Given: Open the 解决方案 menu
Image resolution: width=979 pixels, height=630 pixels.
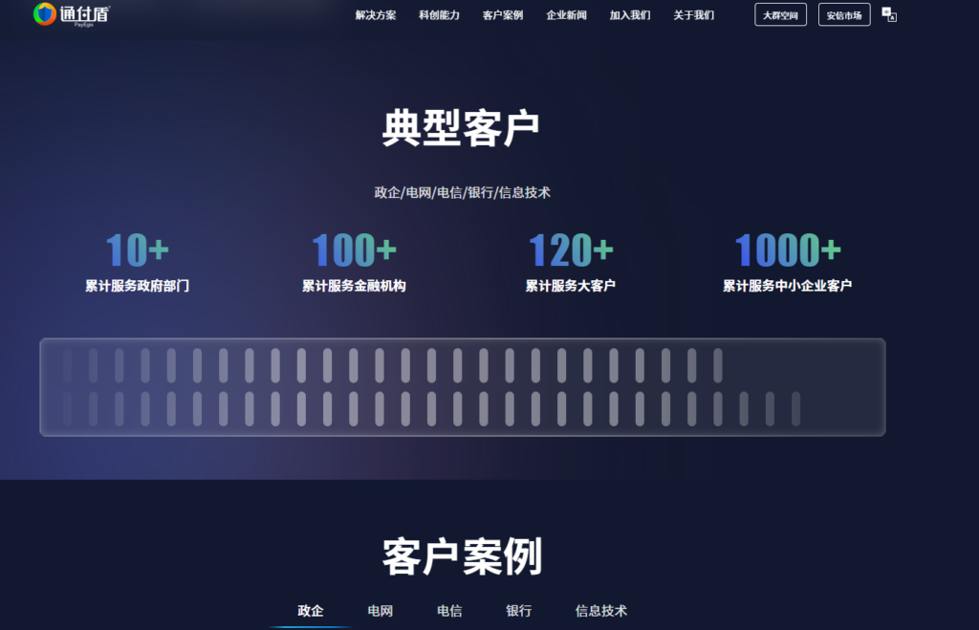Looking at the screenshot, I should coord(377,15).
